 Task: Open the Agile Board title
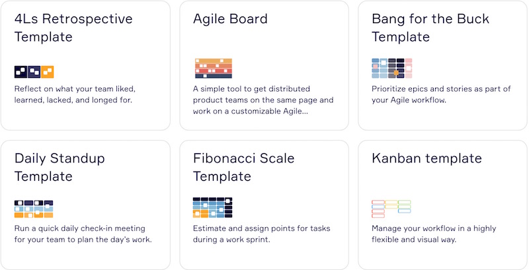pos(230,19)
